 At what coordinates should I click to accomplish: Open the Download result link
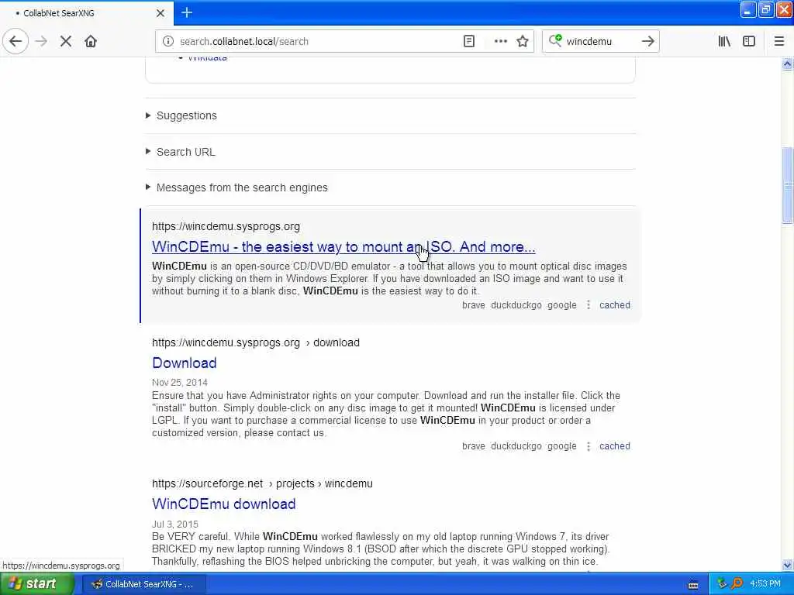[185, 363]
